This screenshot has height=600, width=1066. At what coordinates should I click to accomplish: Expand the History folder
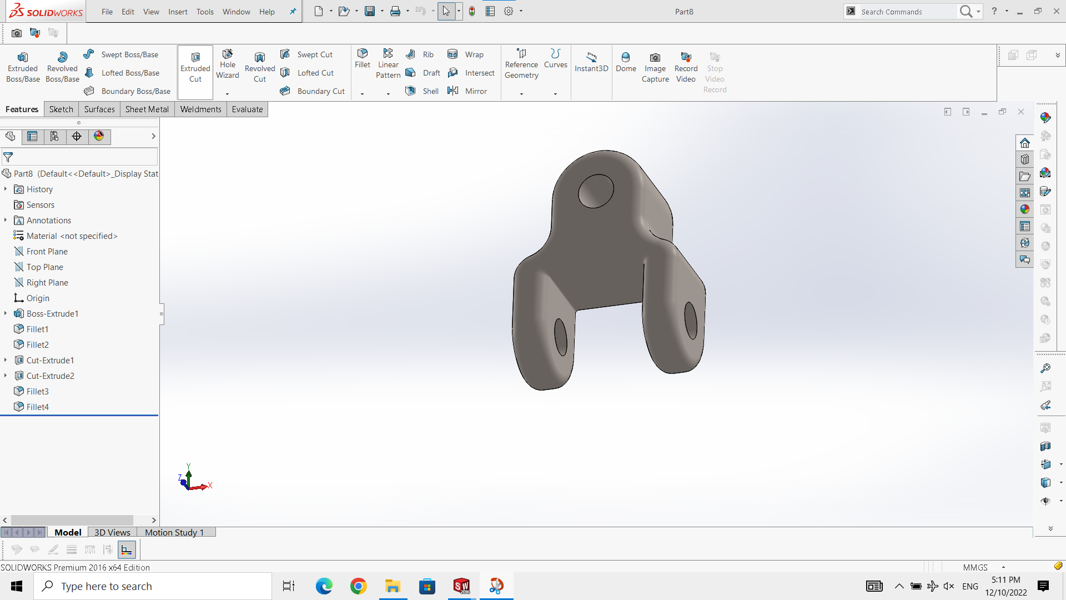coord(6,189)
